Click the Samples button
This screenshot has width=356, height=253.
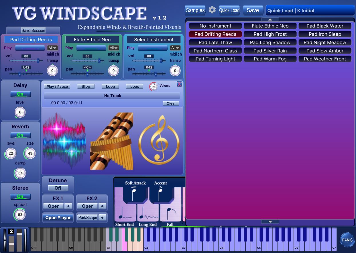click(x=195, y=10)
